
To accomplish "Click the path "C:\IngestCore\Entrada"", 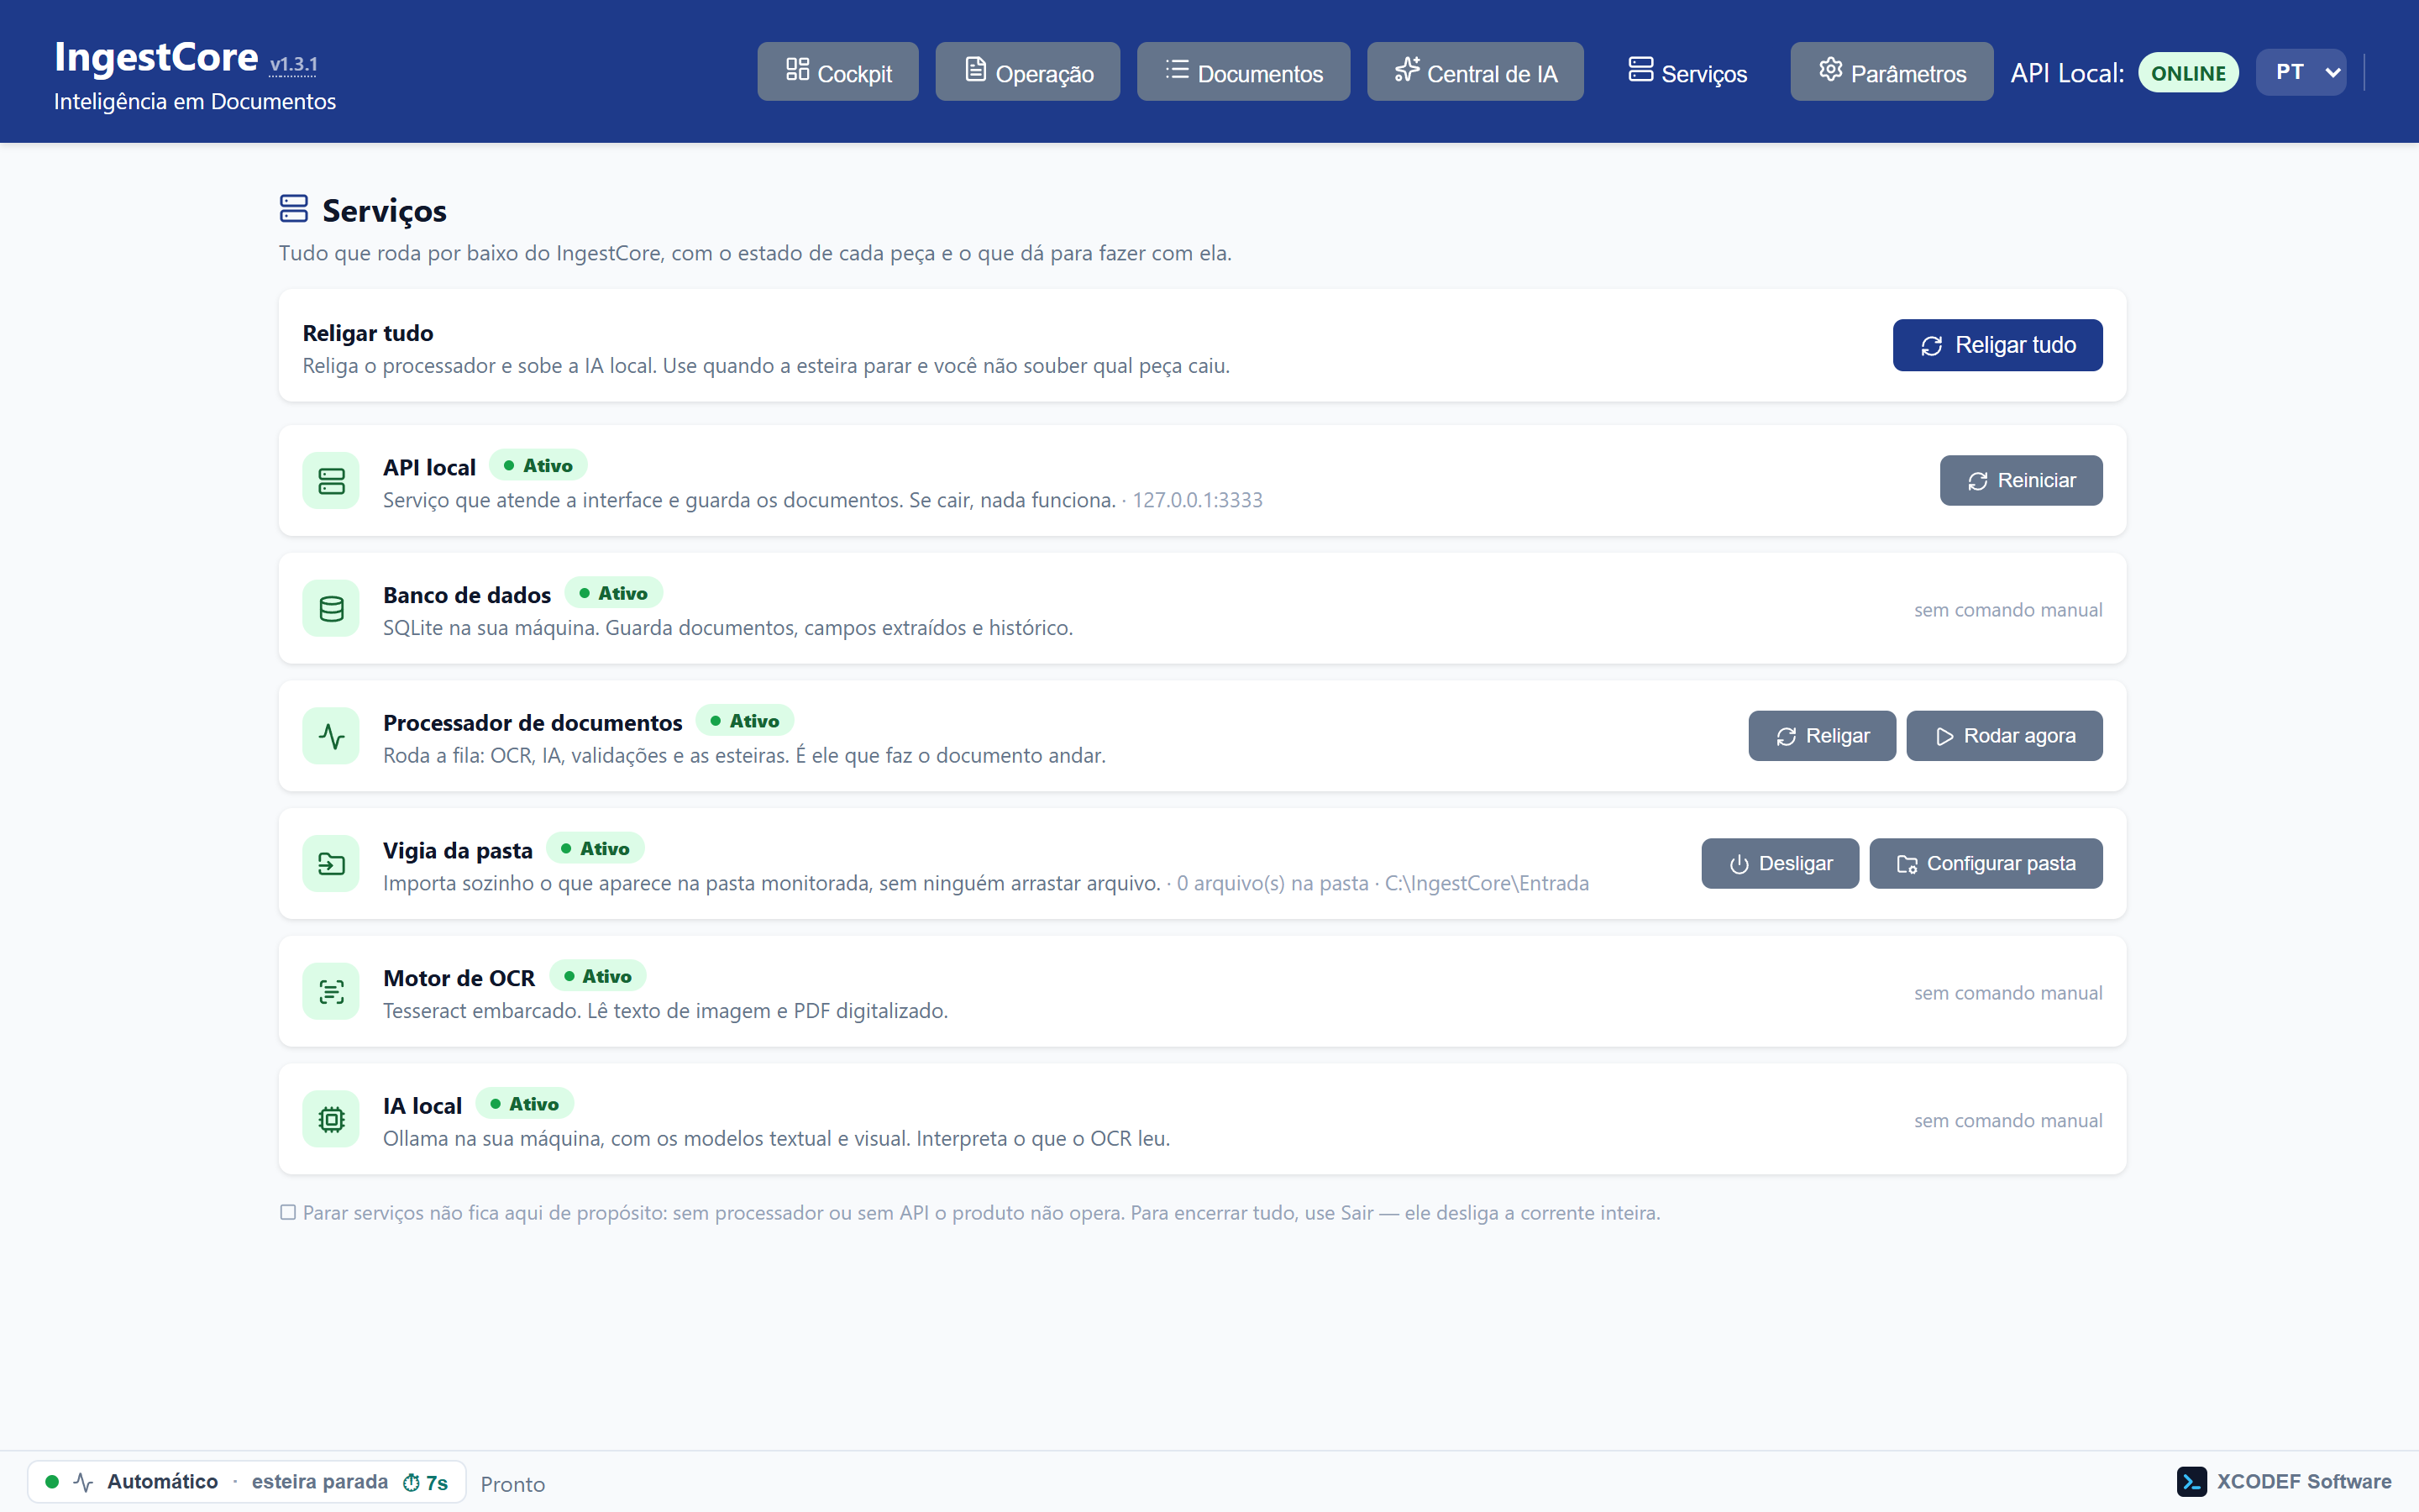I will 1487,883.
